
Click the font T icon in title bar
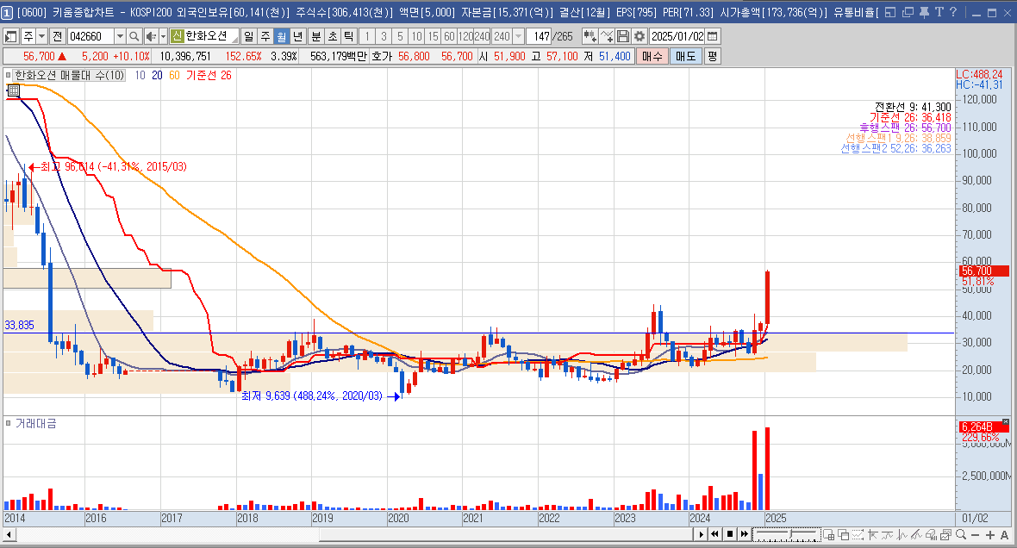[x=939, y=12]
